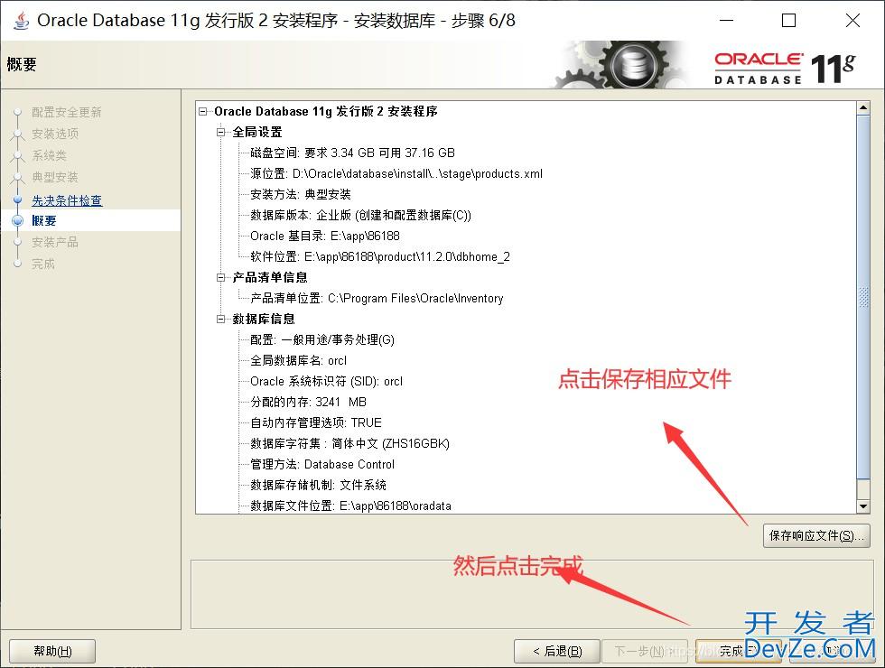Select the 安装选项 step
The image size is (885, 668).
click(55, 134)
